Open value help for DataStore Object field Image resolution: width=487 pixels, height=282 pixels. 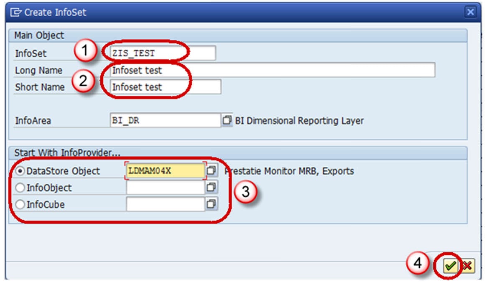coord(211,170)
